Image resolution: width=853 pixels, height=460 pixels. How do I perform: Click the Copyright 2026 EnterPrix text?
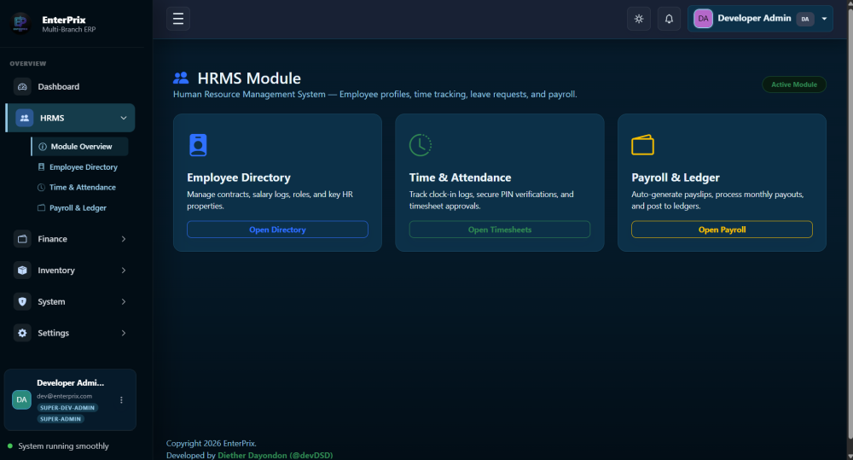(211, 443)
